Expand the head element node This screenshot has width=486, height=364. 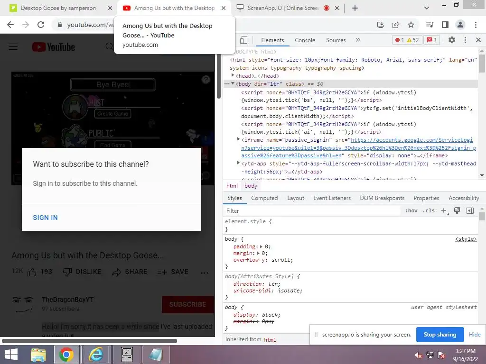233,75
